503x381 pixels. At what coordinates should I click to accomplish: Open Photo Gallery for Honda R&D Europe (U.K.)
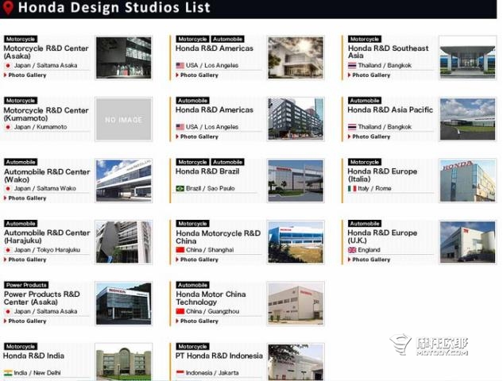coord(370,260)
